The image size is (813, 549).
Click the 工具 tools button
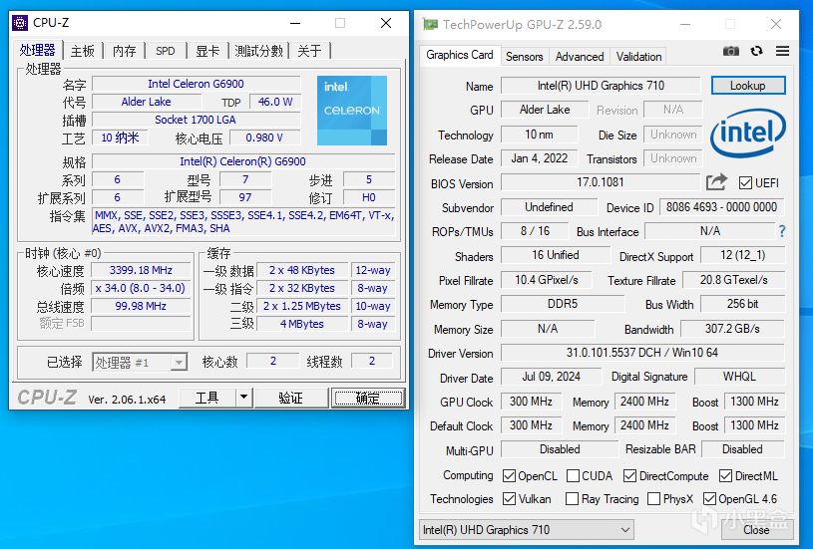[x=206, y=398]
